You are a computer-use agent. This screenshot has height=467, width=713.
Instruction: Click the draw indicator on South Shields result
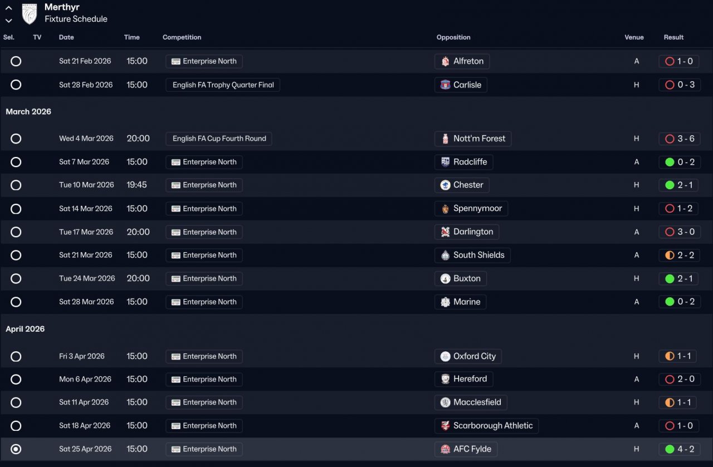670,255
